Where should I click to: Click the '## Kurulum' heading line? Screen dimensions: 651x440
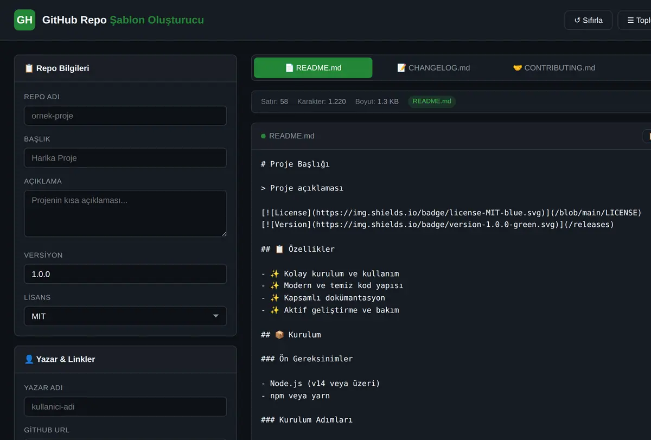tap(291, 335)
